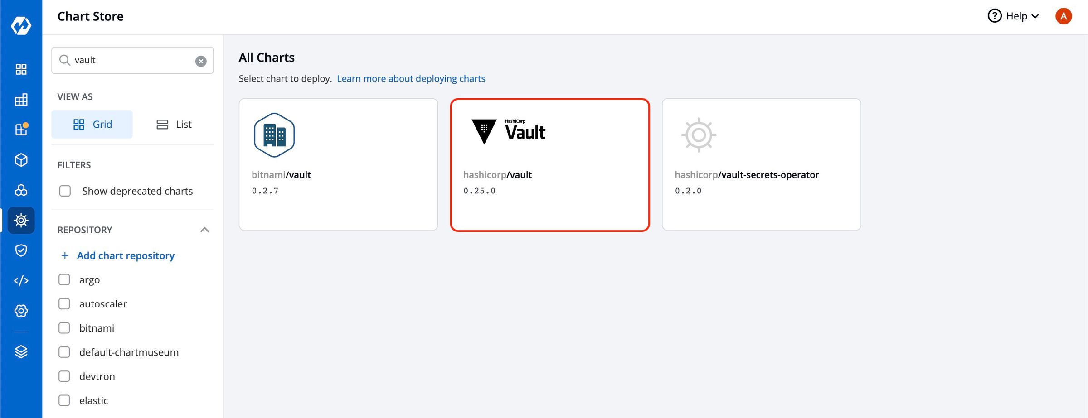Open global configurations gear icon
Image resolution: width=1088 pixels, height=418 pixels.
(x=21, y=311)
